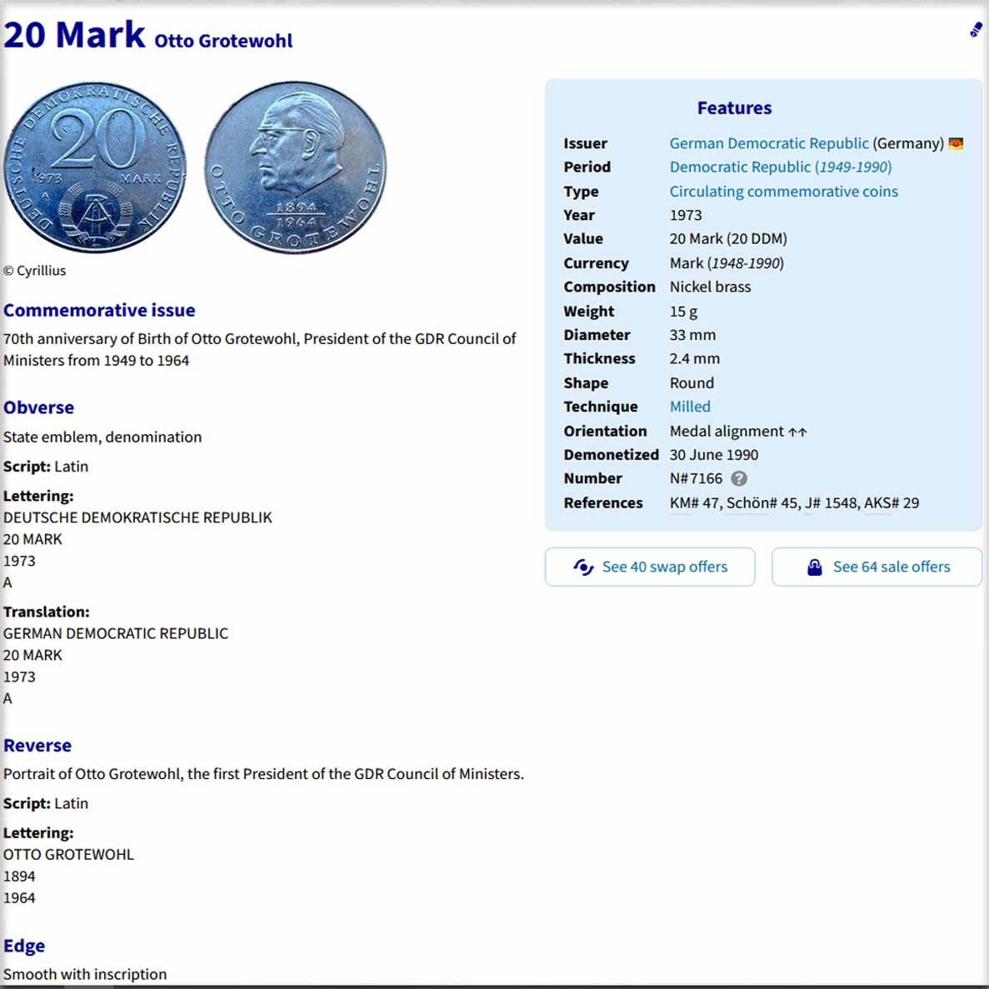Click the Schön# 45 catalog reference
This screenshot has height=989, width=989.
tap(747, 503)
